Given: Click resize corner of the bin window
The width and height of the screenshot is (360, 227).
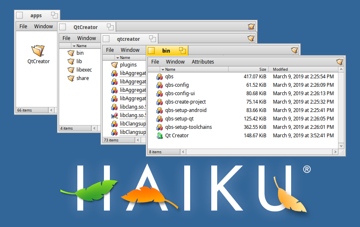Looking at the screenshot, I should pyautogui.click(x=342, y=152).
